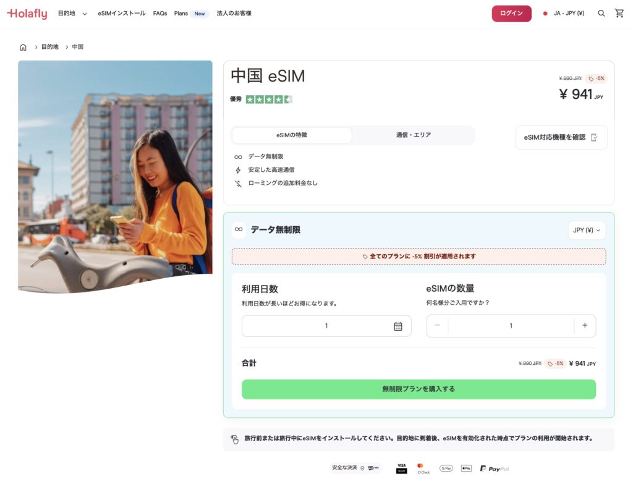This screenshot has width=633, height=489.
Task: Open the shopping cart icon
Action: [619, 13]
